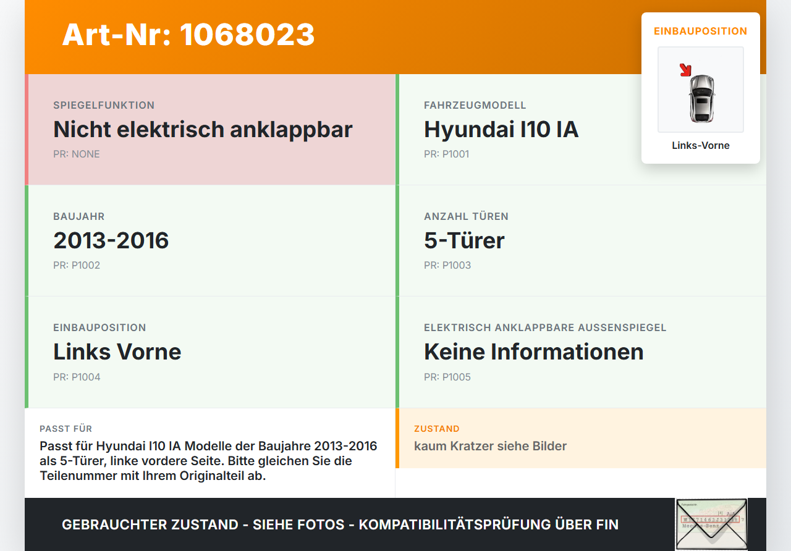Click the PASST FÜR label

coord(66,429)
